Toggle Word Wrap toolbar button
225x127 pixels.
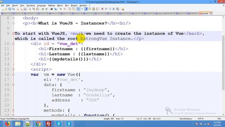pos(78,9)
